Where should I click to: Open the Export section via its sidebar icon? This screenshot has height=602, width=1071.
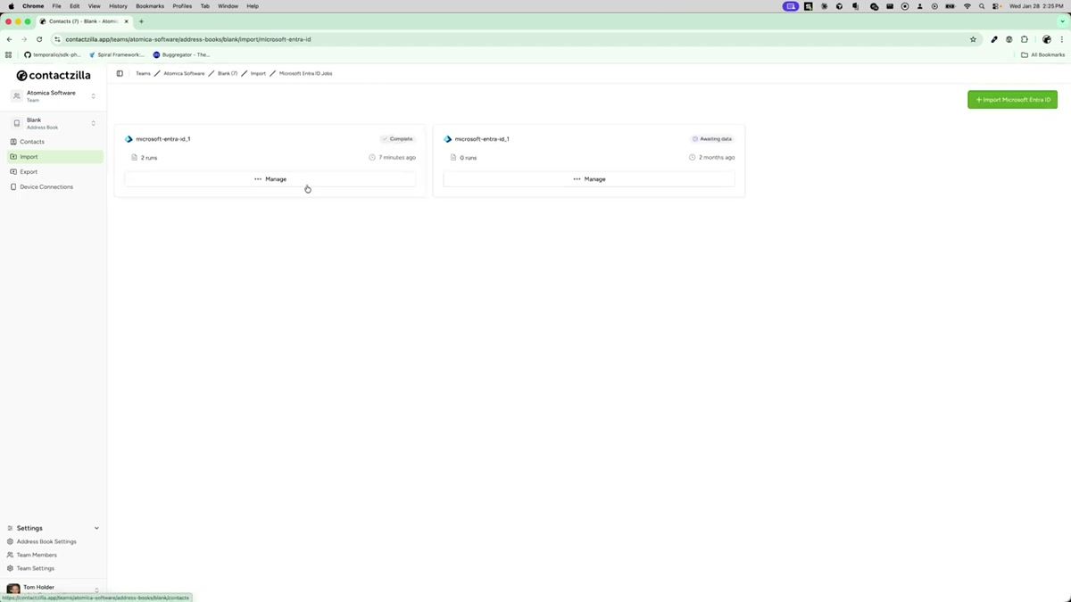(x=12, y=171)
